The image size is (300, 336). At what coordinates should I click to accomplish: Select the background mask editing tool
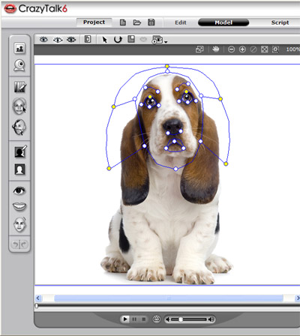click(20, 151)
